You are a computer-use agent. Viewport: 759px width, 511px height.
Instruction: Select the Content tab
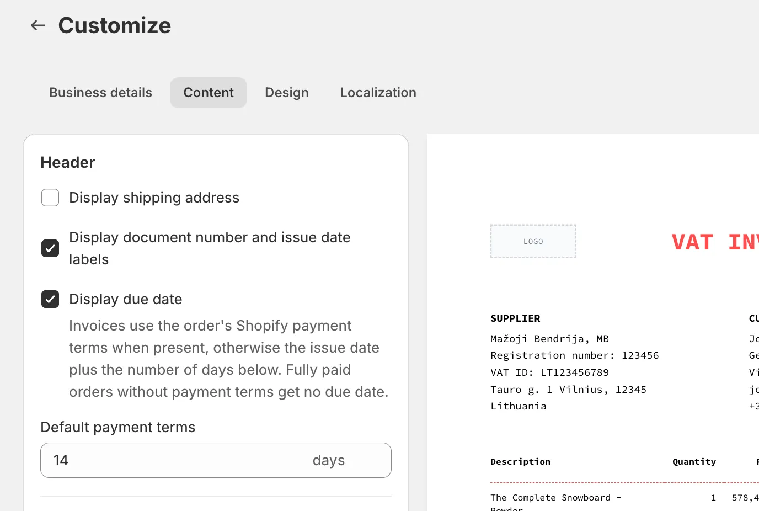tap(209, 93)
